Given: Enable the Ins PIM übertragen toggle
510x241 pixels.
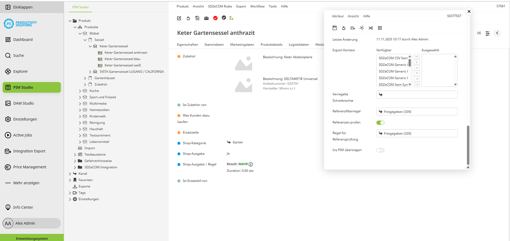Looking at the screenshot, I should (x=380, y=150).
